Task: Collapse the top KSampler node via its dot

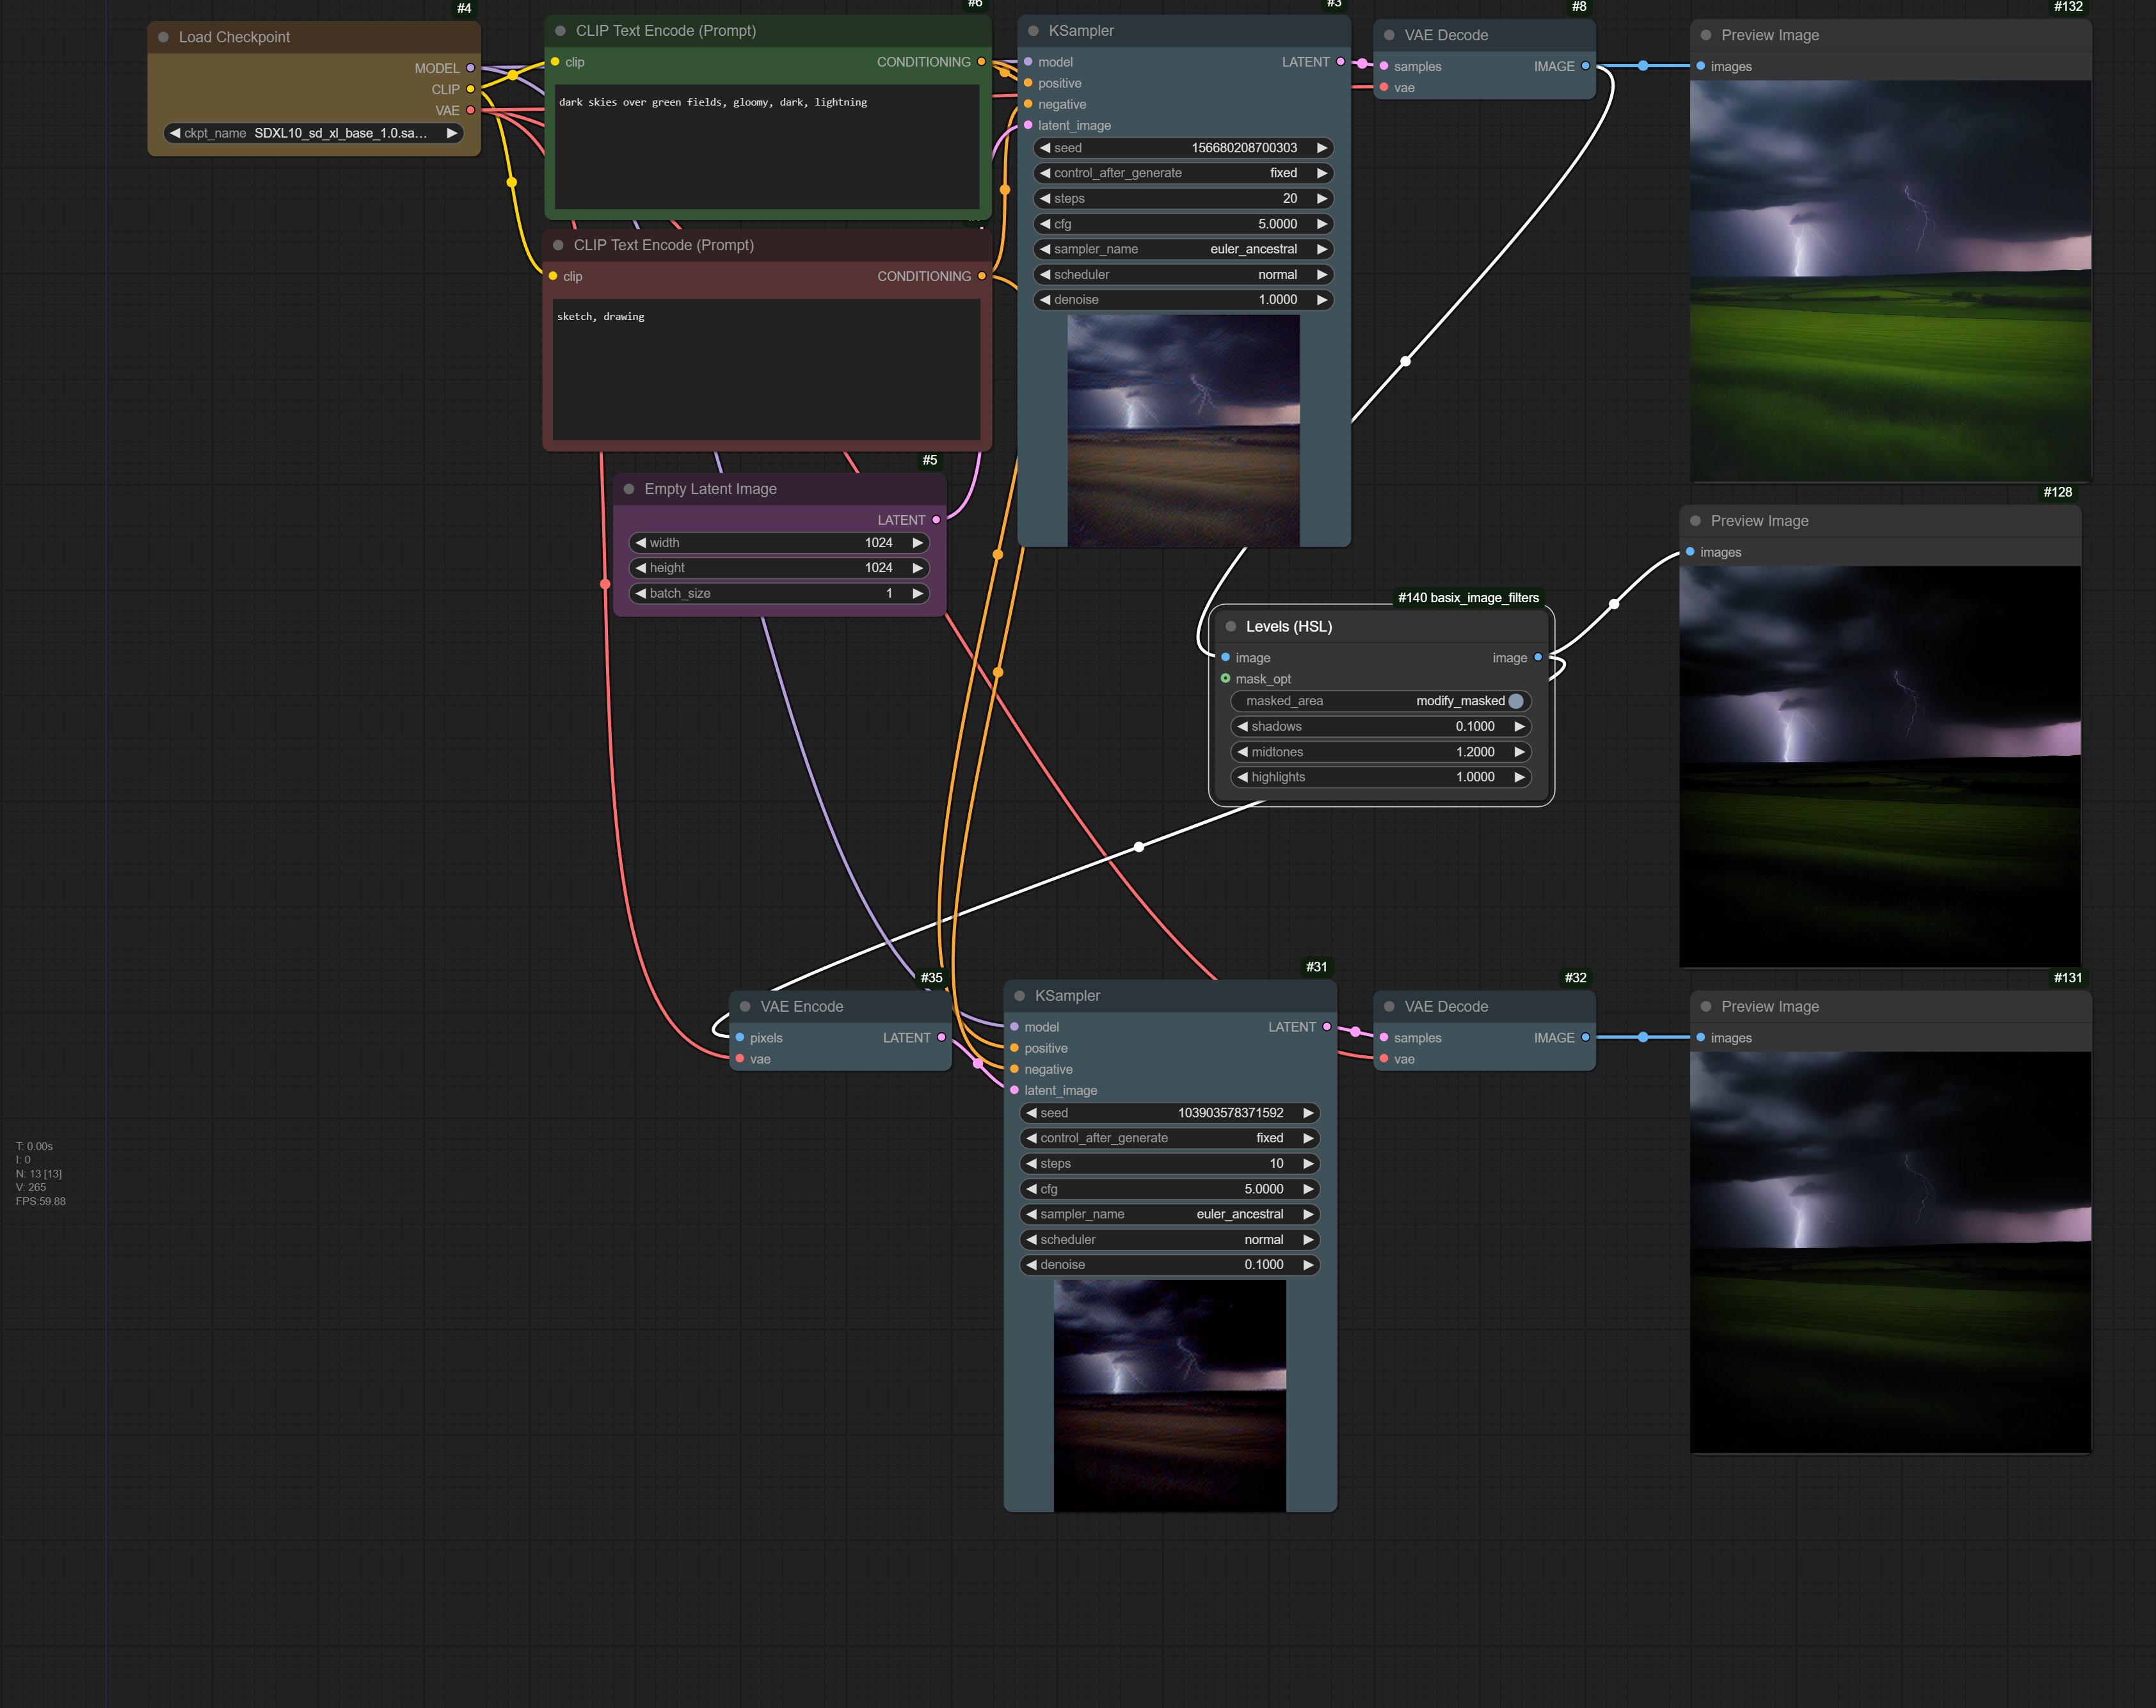Action: pos(1033,31)
